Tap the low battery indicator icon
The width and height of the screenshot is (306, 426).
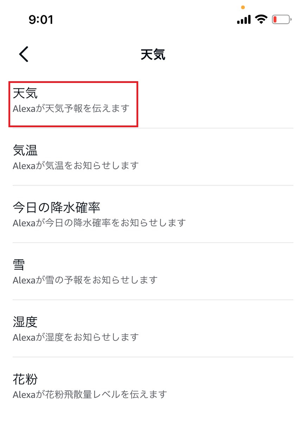[282, 19]
